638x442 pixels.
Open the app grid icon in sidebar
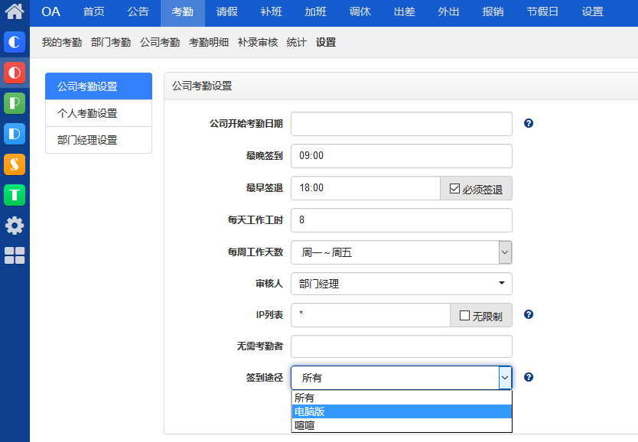(x=15, y=255)
